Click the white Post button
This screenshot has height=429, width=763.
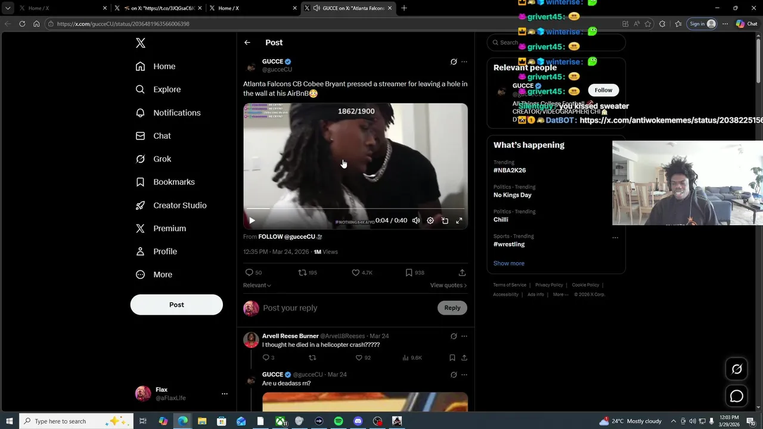pyautogui.click(x=176, y=304)
